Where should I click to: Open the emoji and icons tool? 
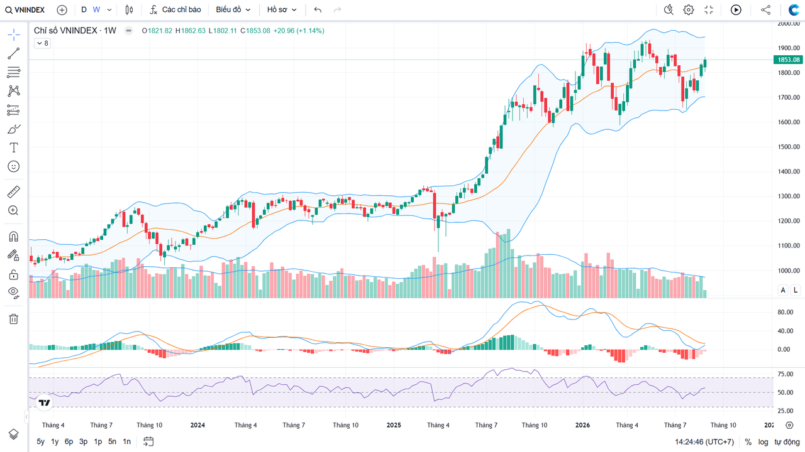coord(13,166)
